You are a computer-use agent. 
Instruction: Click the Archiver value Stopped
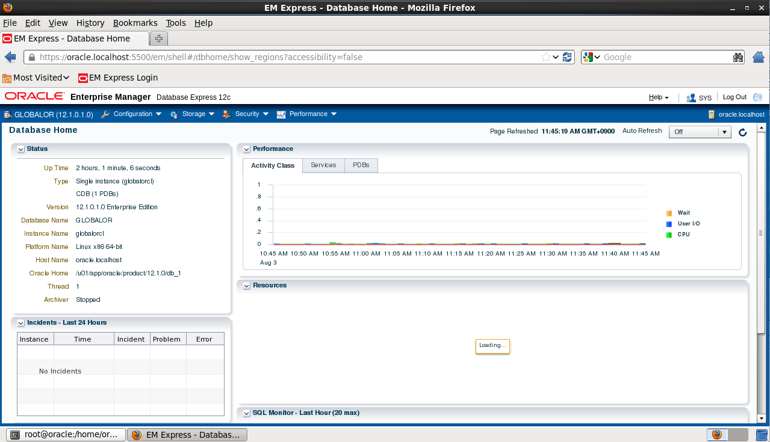tap(88, 299)
